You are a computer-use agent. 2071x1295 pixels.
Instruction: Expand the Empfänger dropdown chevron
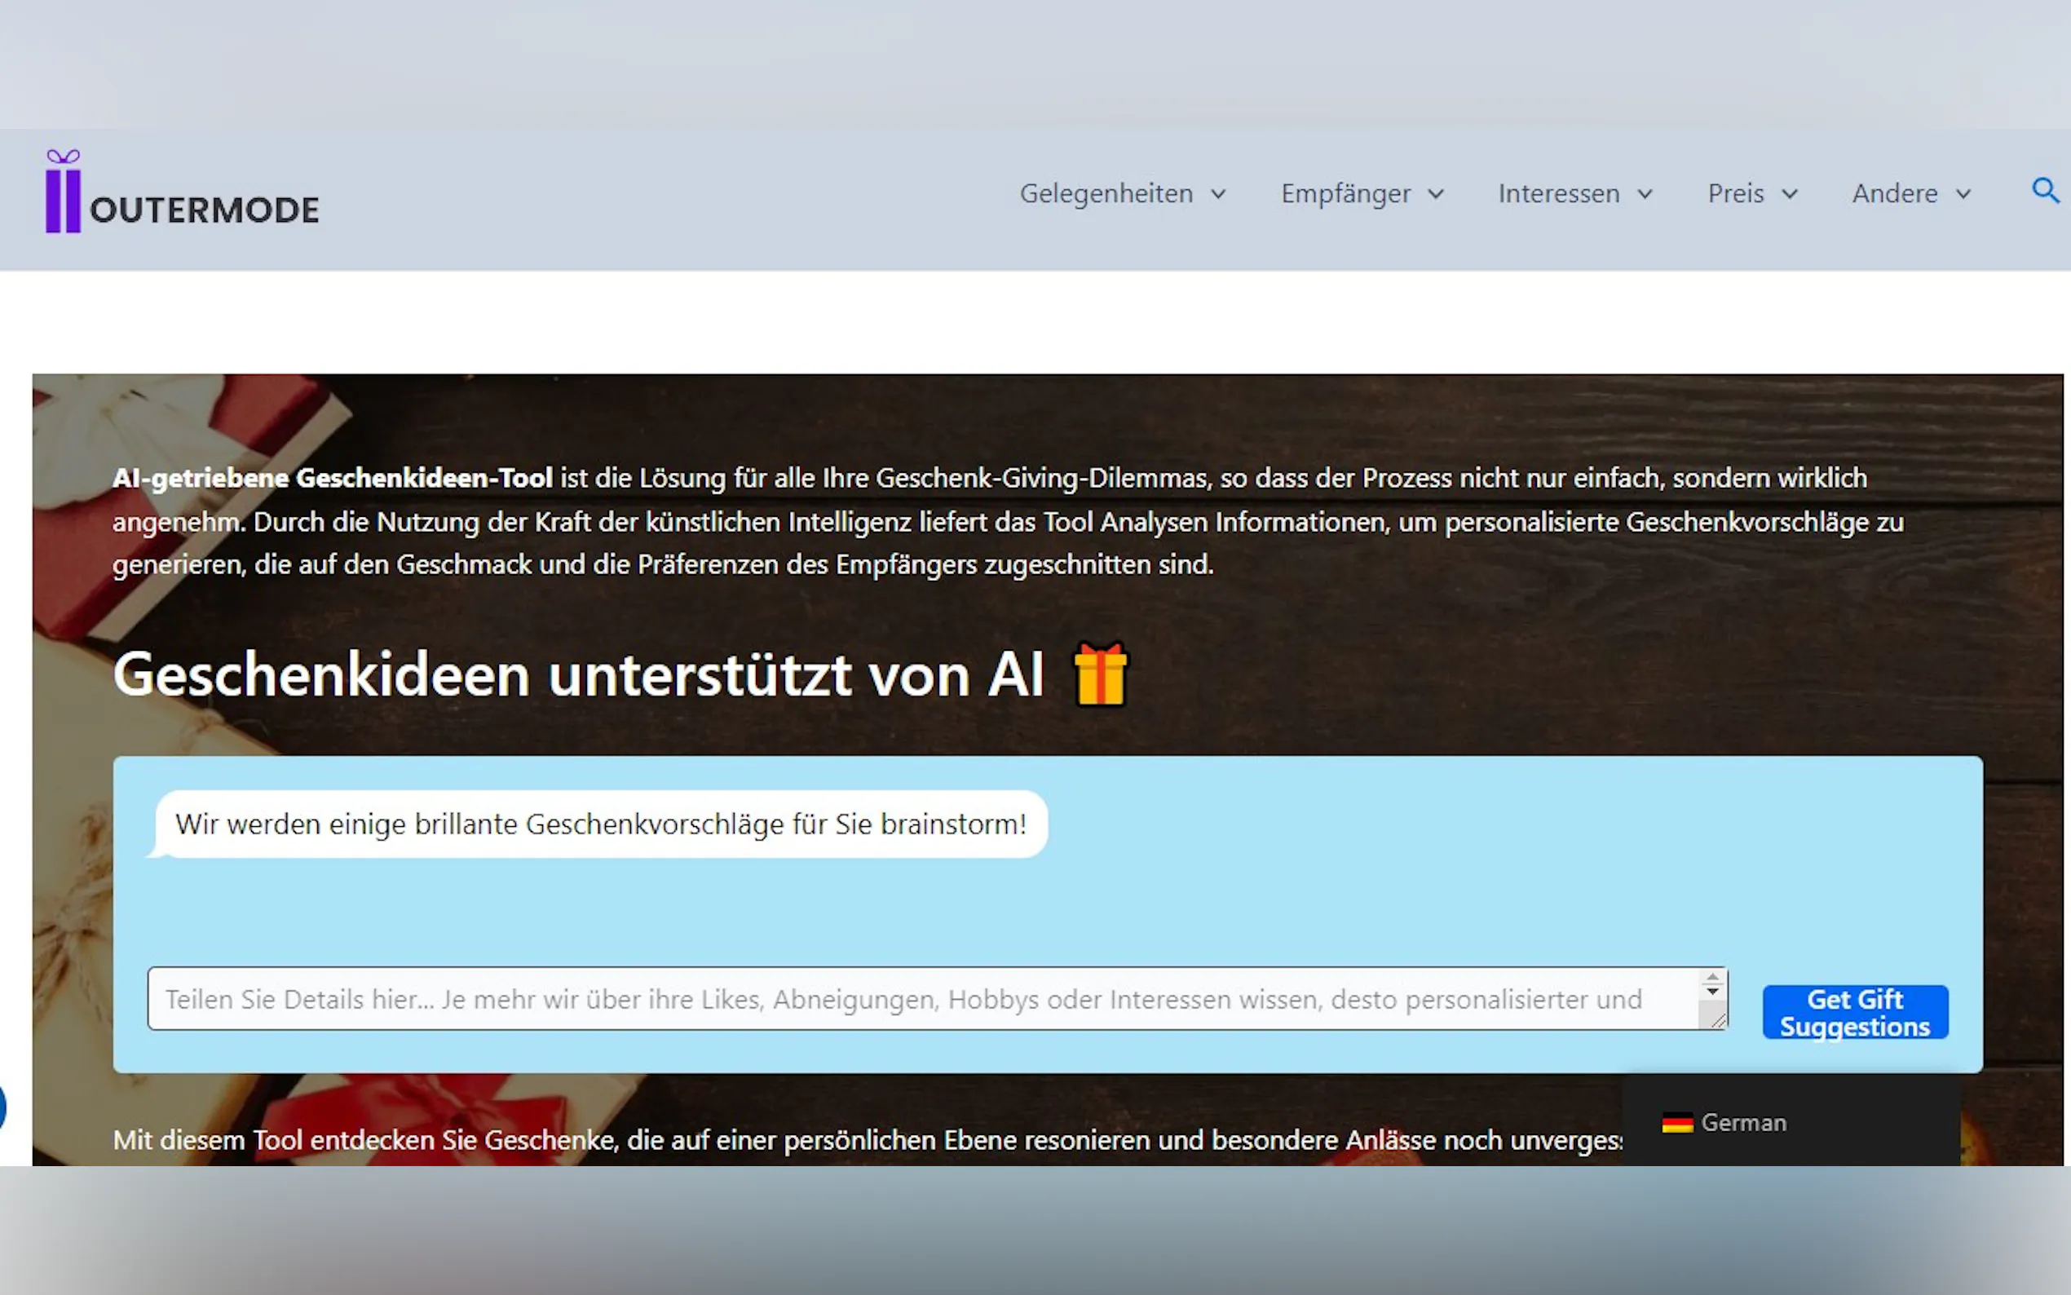[1436, 194]
